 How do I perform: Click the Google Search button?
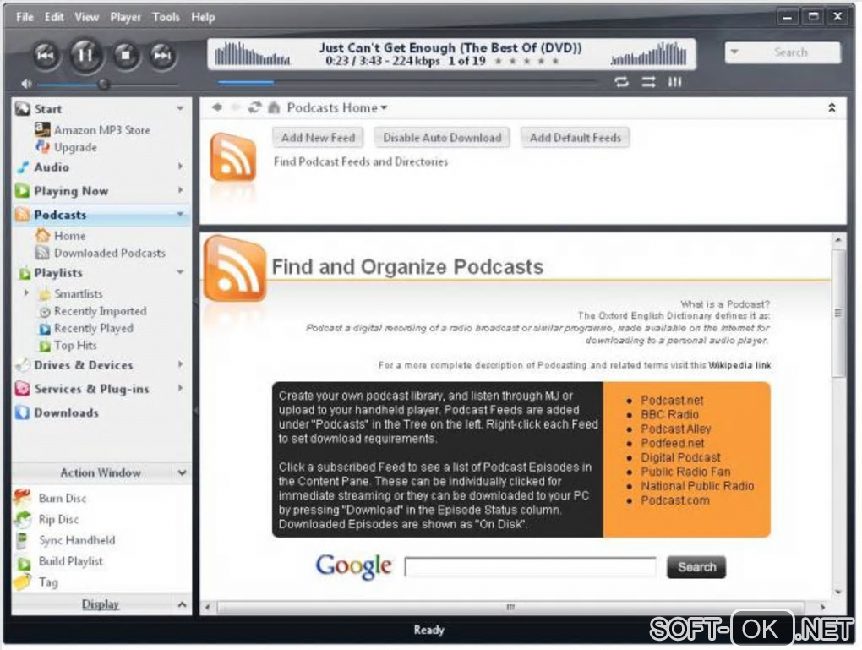(696, 567)
